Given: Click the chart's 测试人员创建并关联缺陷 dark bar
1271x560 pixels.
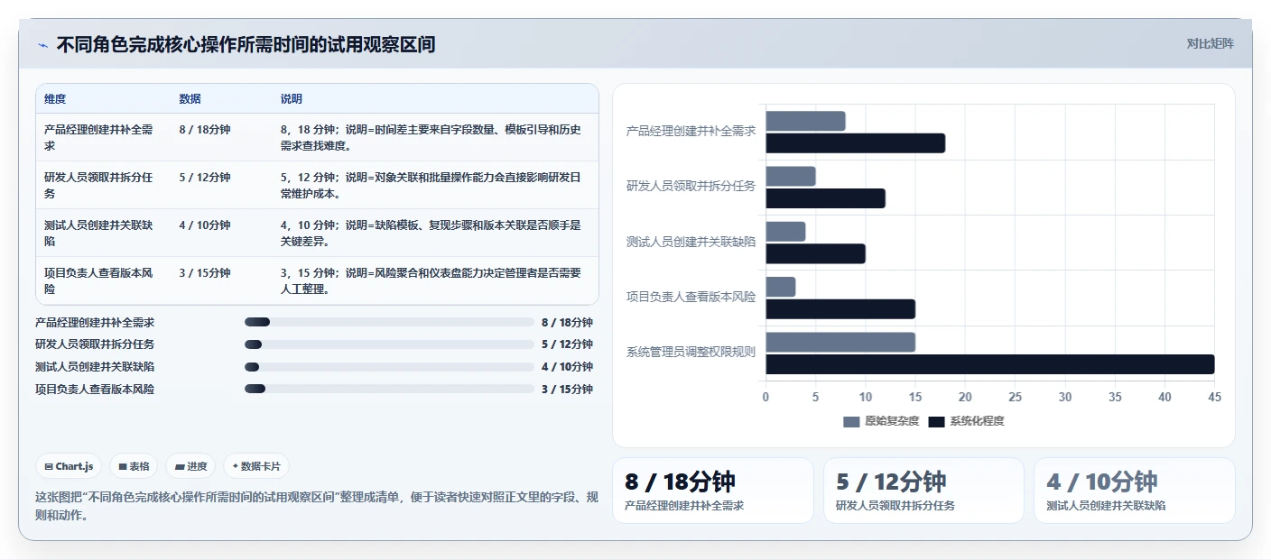Looking at the screenshot, I should tap(815, 253).
